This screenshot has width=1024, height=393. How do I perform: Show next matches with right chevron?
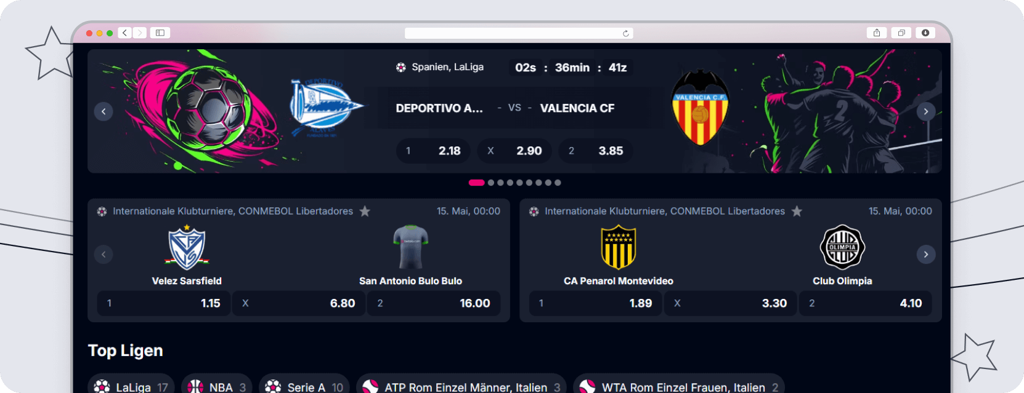point(926,255)
